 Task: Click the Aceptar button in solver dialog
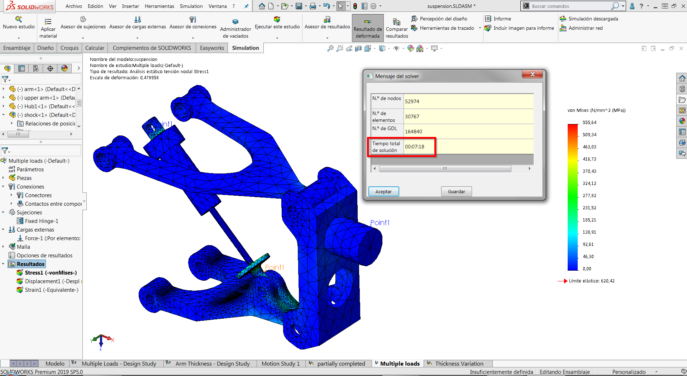point(383,191)
